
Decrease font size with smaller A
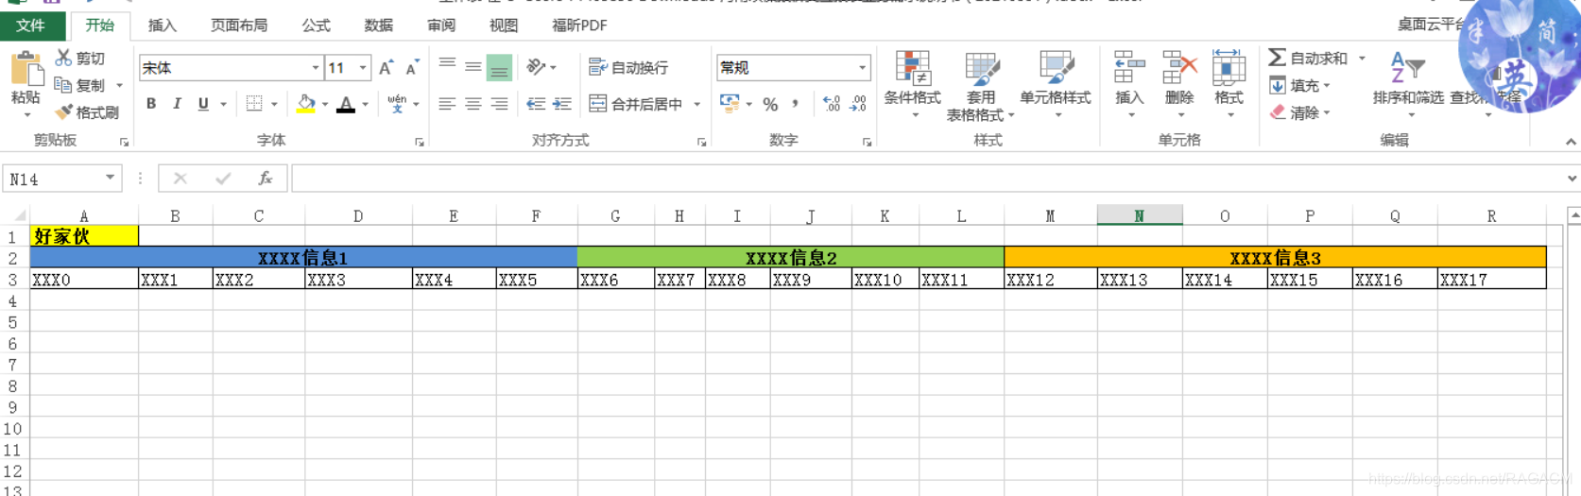[x=412, y=68]
